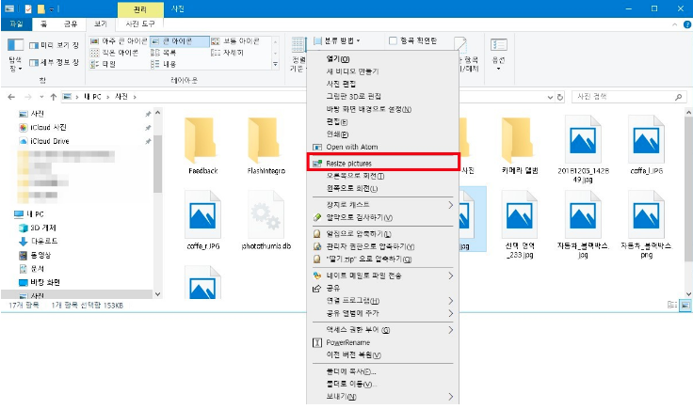Open the 분류 방법 dropdown in ribbon
Screen dimensions: 693x409
336,41
